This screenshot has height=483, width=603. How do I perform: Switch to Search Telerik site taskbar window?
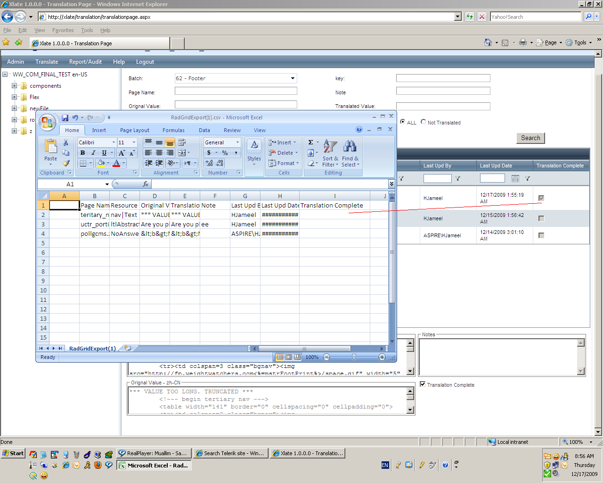point(230,453)
